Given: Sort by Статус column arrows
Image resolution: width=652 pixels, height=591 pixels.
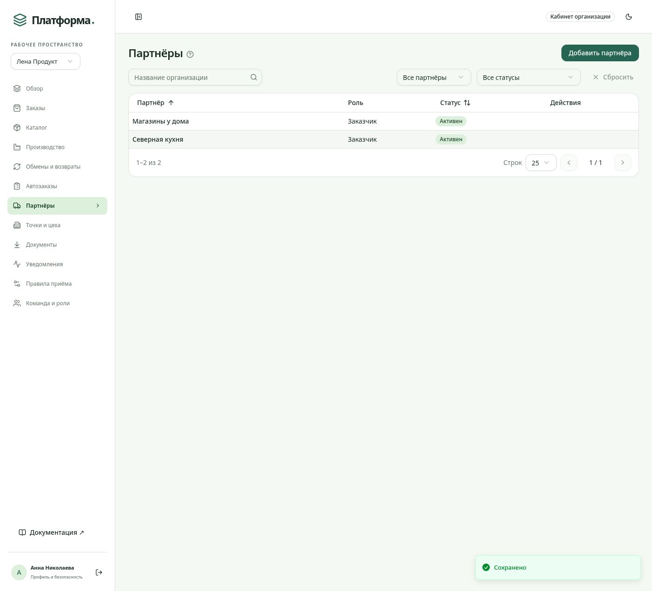Looking at the screenshot, I should 467,103.
